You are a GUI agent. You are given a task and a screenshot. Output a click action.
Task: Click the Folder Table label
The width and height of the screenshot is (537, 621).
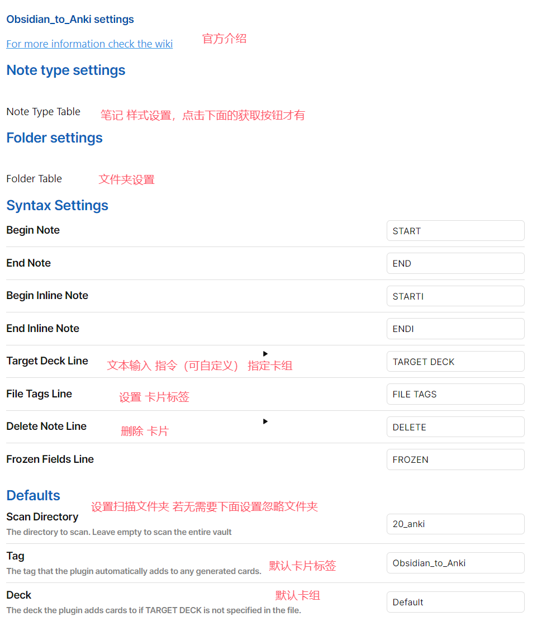34,179
